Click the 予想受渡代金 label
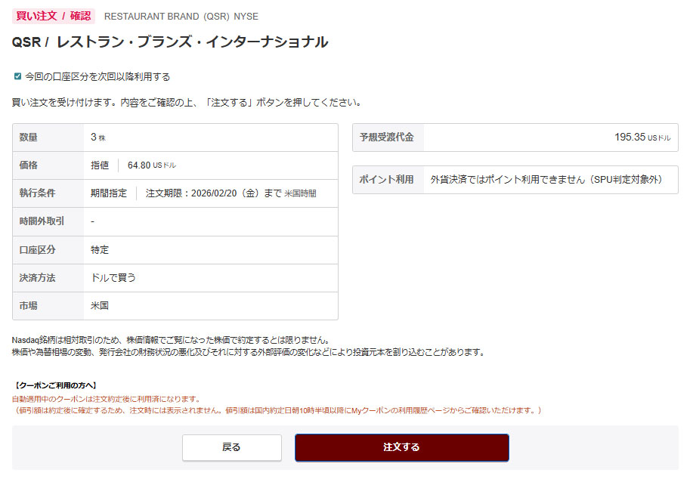The width and height of the screenshot is (690, 482). click(x=387, y=137)
